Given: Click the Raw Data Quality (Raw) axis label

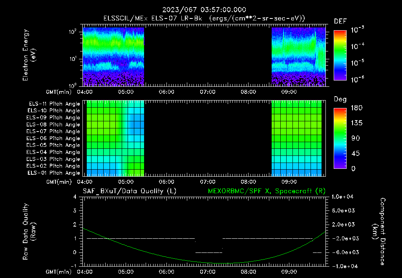Looking at the screenshot, I should (x=29, y=232).
